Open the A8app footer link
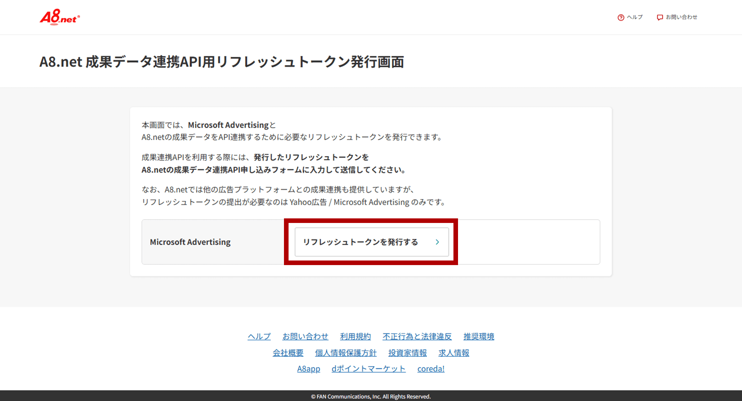The image size is (742, 401). point(309,368)
